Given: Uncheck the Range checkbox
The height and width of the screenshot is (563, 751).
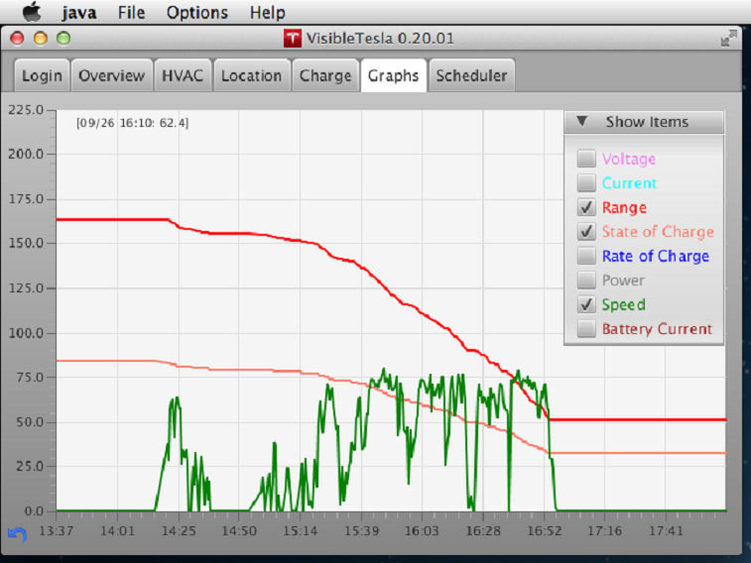Looking at the screenshot, I should point(587,208).
